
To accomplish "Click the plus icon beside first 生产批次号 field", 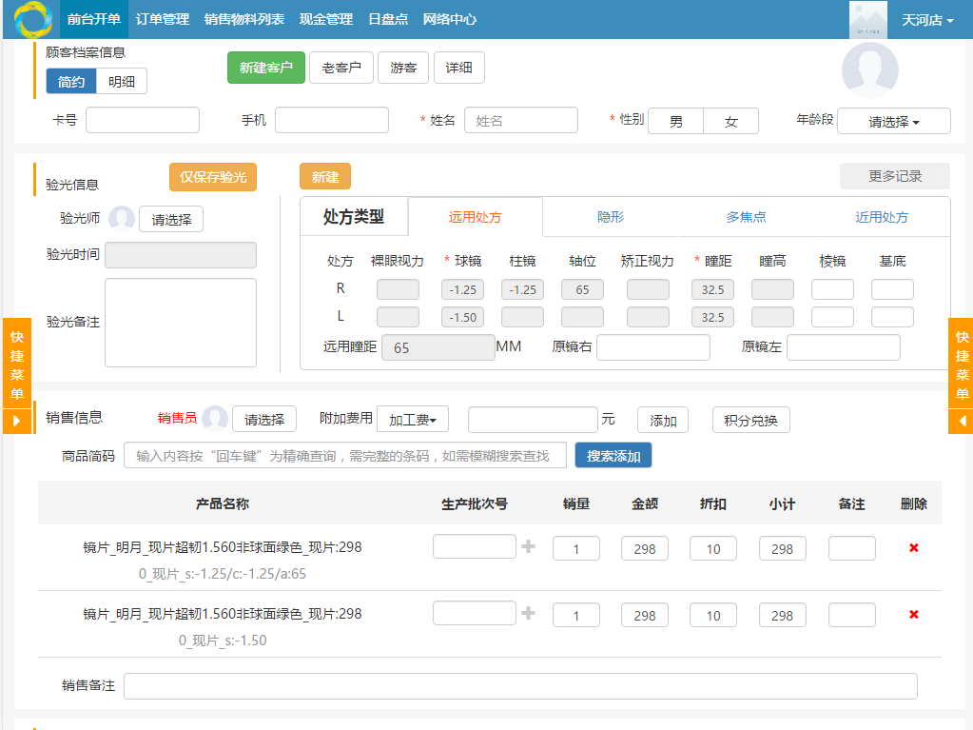I will pyautogui.click(x=527, y=545).
